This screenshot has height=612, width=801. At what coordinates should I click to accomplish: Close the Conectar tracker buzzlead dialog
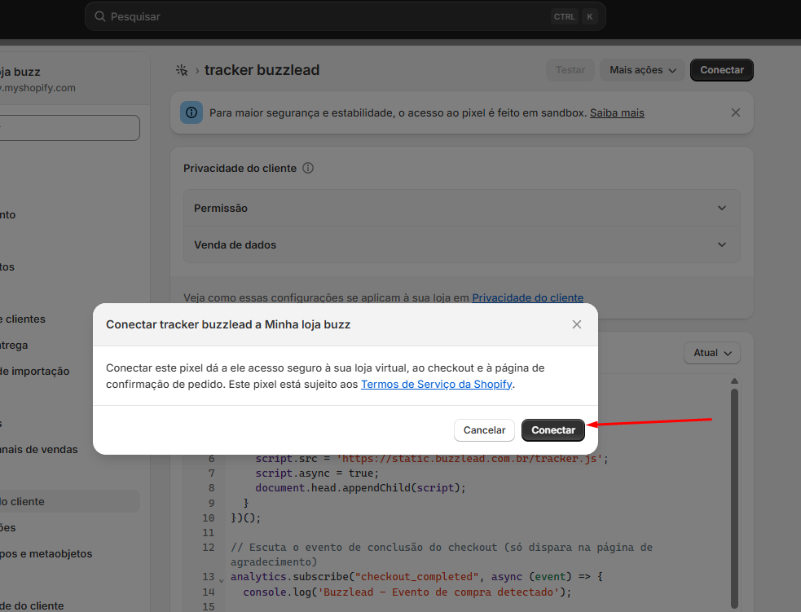[577, 324]
